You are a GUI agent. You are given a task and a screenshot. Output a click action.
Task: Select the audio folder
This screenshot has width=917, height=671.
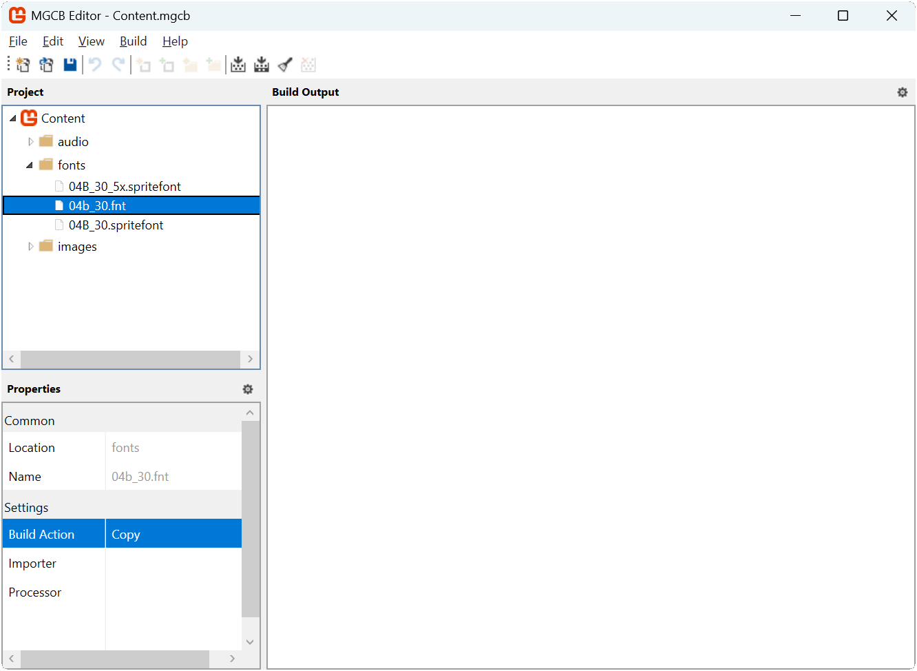73,142
